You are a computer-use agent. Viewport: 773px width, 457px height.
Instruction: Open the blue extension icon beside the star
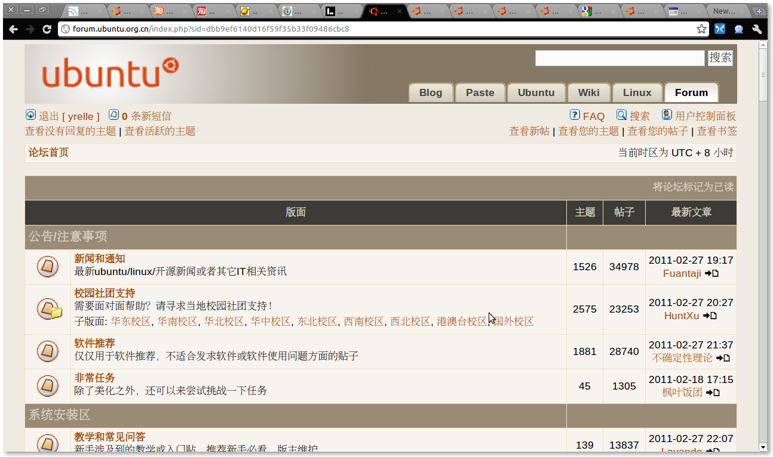pyautogui.click(x=720, y=29)
